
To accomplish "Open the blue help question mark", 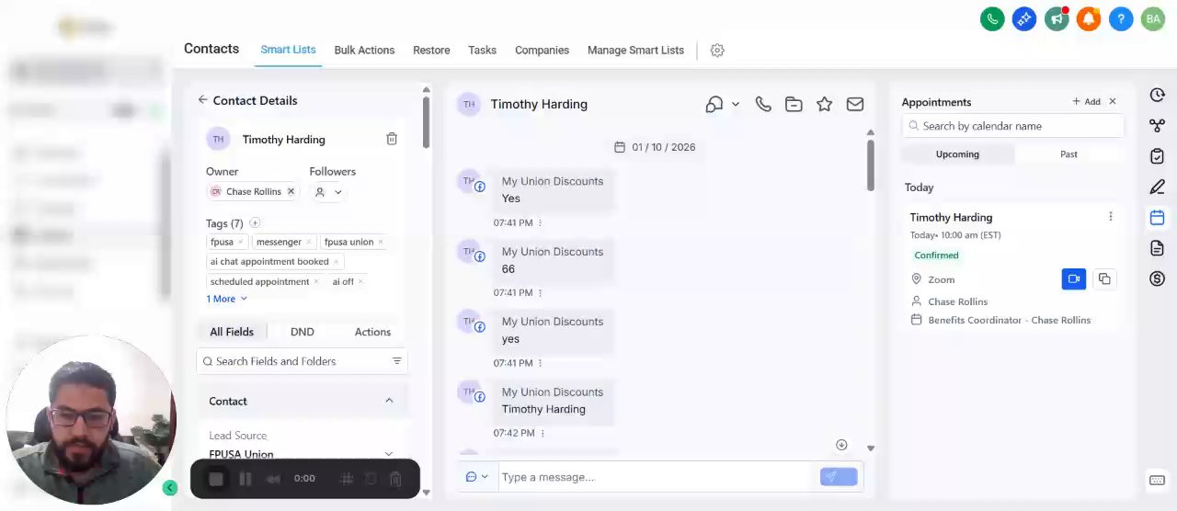I will (1121, 18).
